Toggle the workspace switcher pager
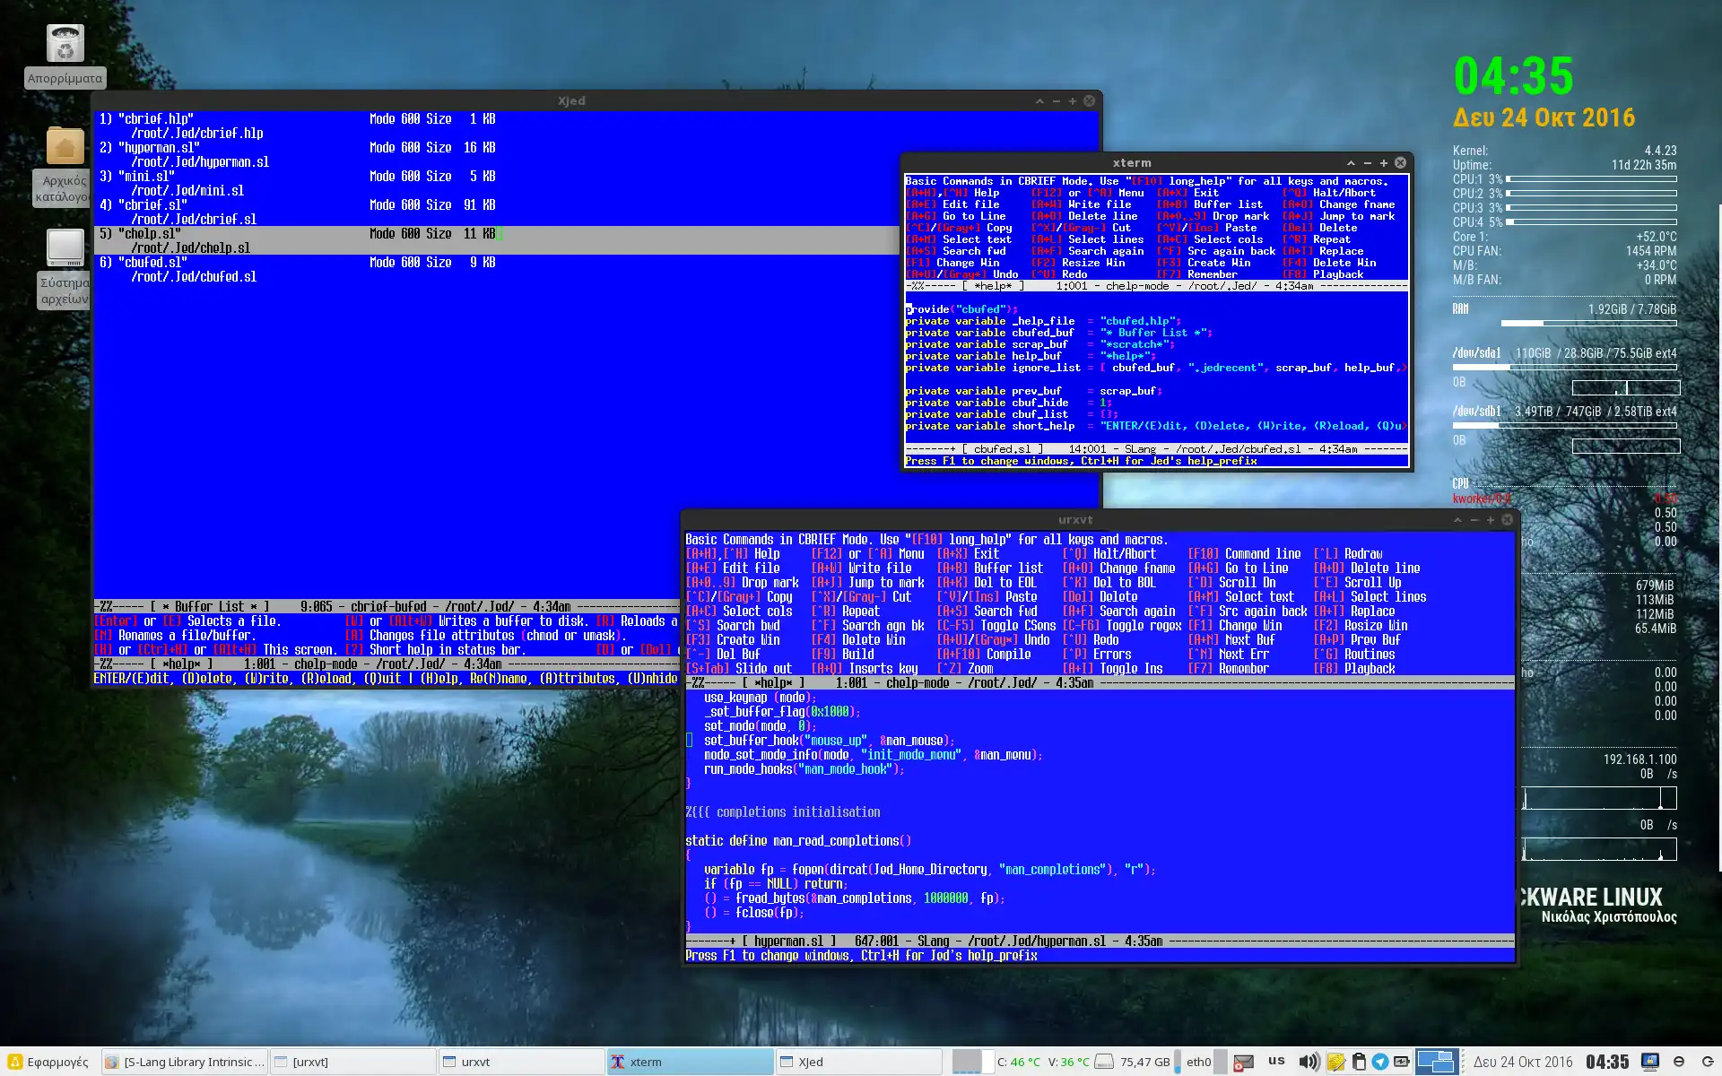This screenshot has height=1076, width=1722. point(1436,1062)
